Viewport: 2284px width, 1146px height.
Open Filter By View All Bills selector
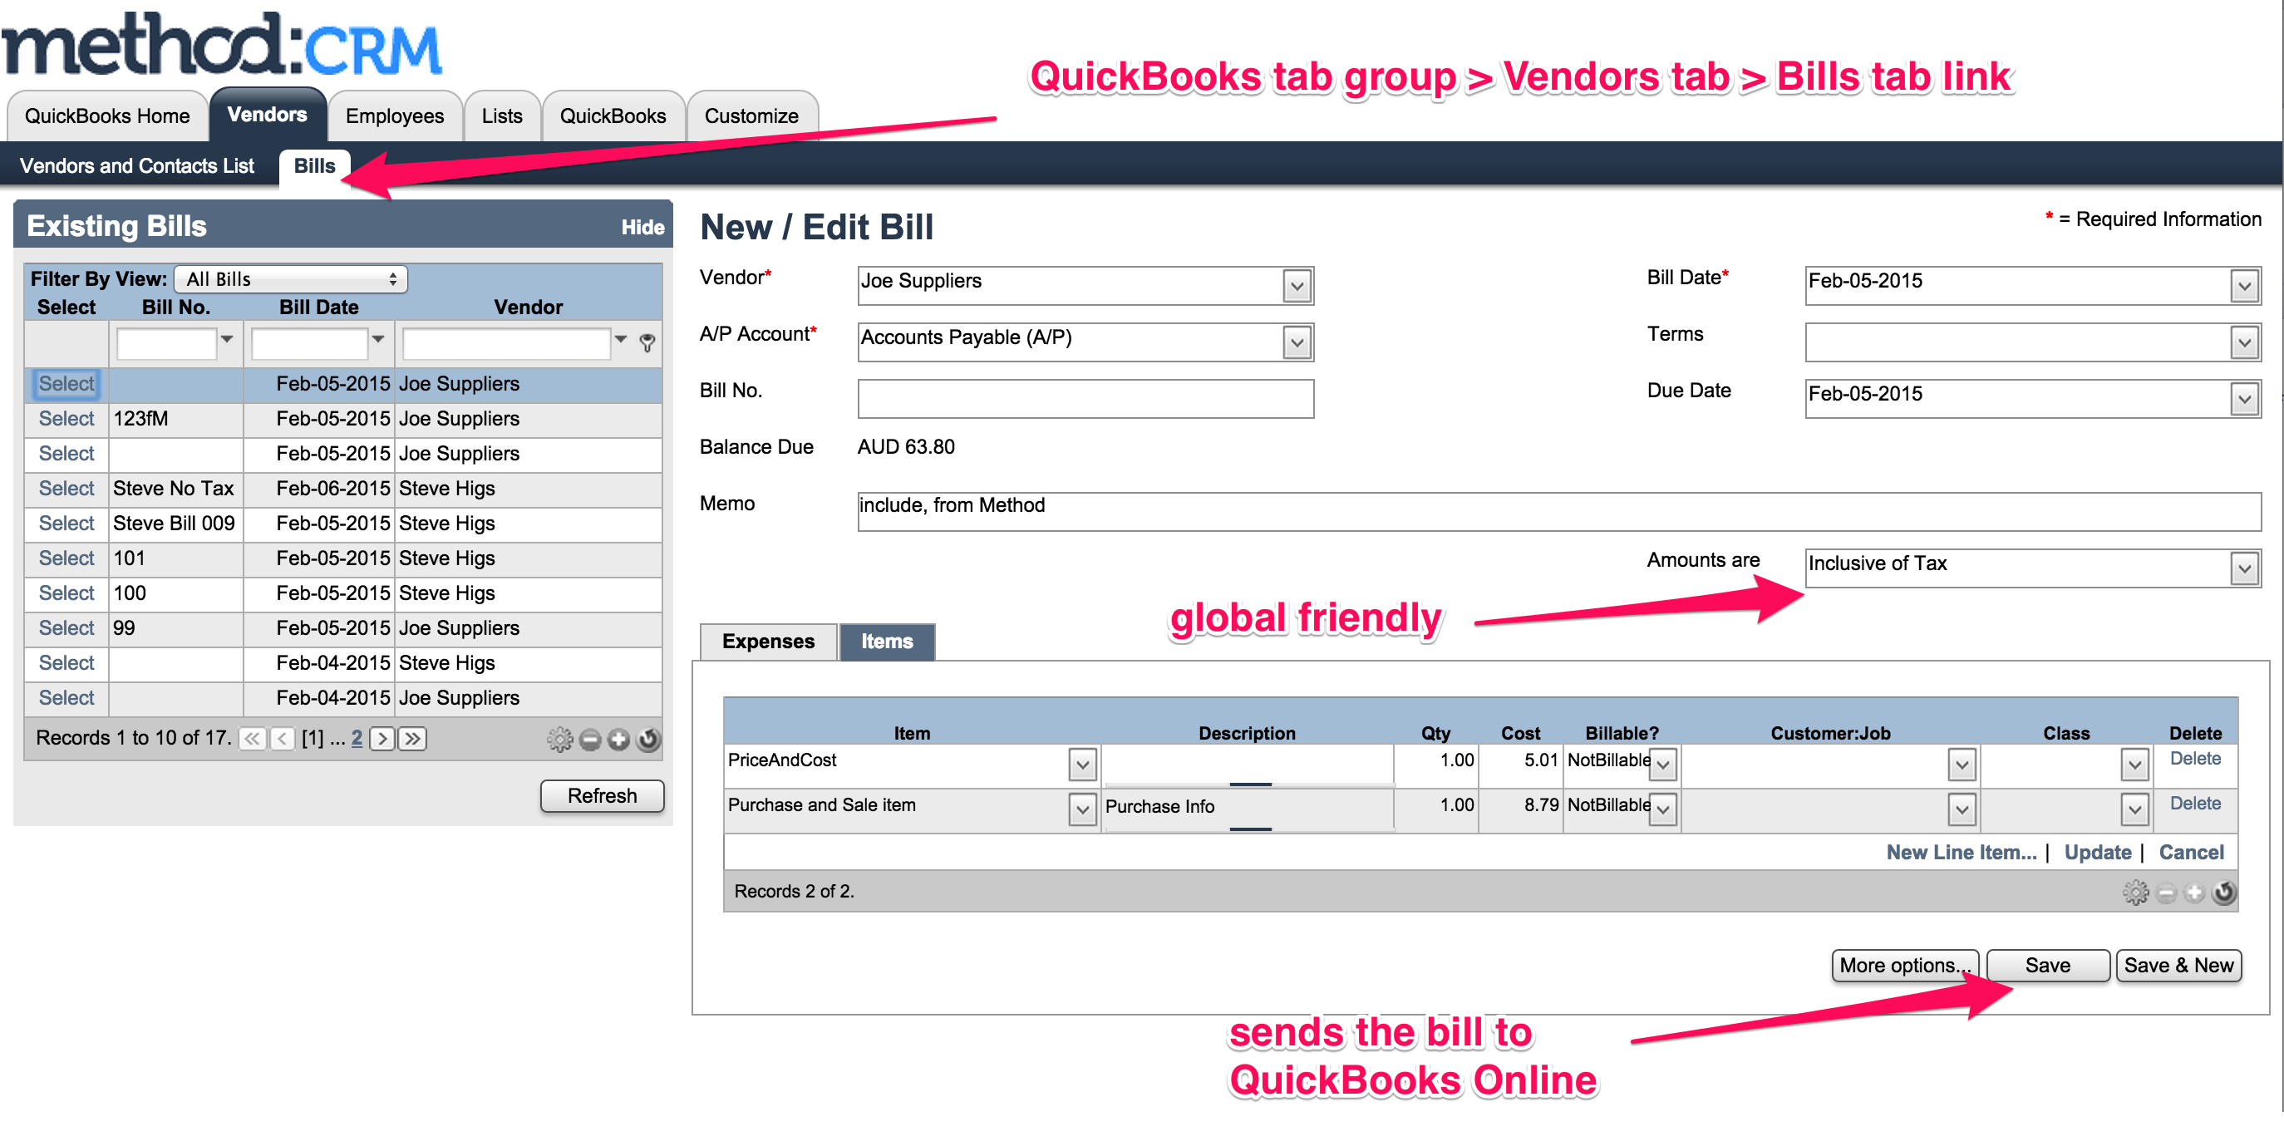(291, 279)
